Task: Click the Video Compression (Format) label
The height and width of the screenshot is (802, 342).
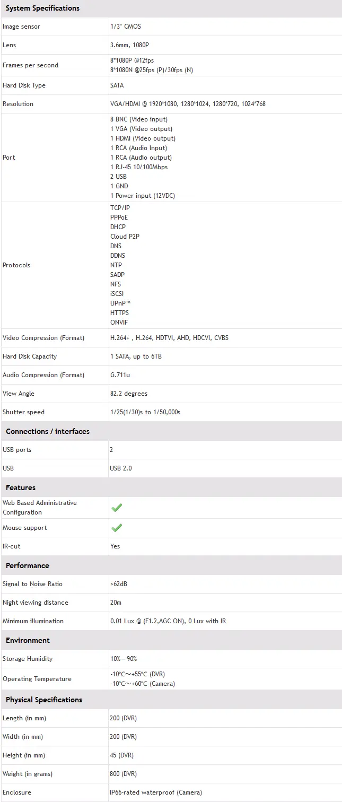Action: point(43,338)
